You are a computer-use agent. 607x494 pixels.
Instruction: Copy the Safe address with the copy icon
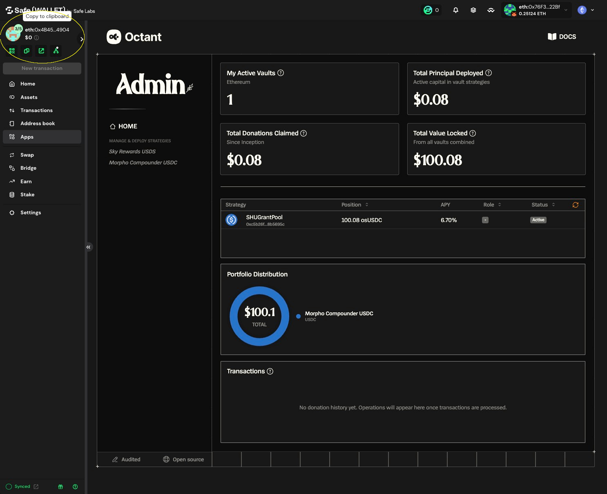tap(27, 51)
